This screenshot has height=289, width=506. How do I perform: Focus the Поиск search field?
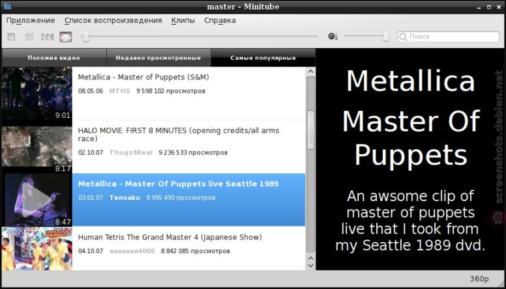coord(448,36)
